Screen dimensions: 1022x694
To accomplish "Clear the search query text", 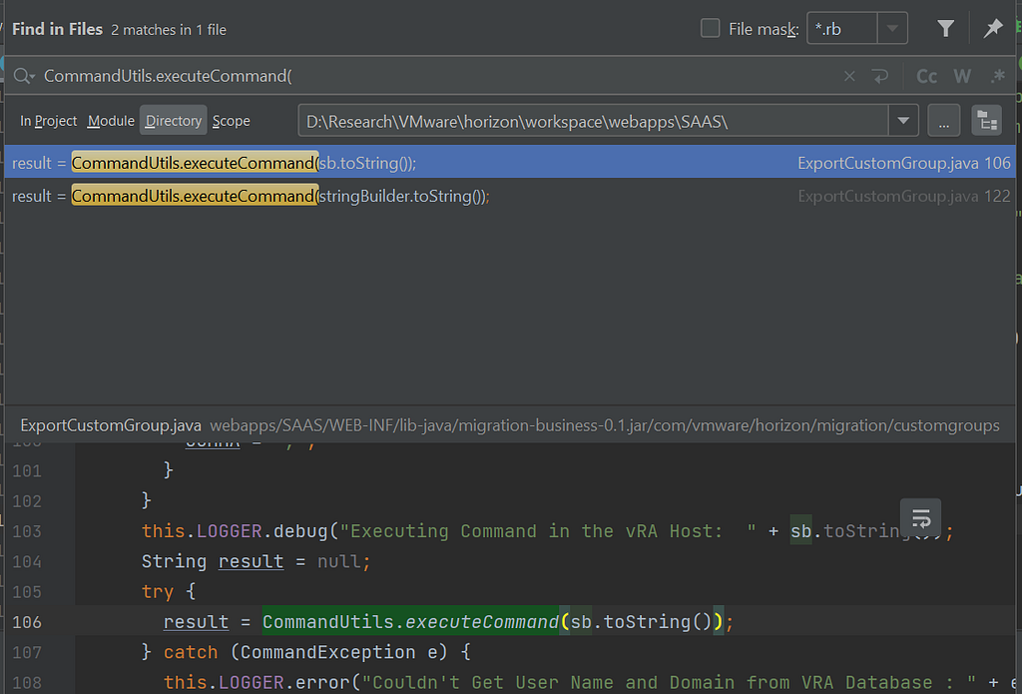I will click(849, 76).
